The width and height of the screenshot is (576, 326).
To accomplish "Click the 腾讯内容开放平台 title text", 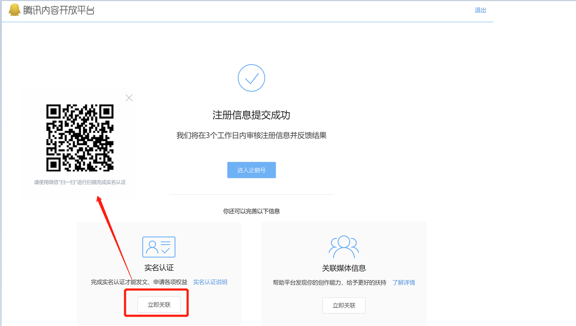I will [59, 10].
